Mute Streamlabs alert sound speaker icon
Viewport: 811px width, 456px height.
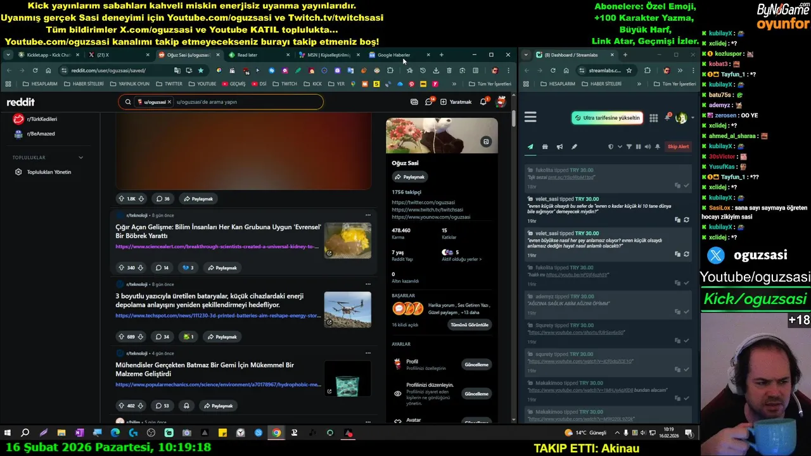(647, 146)
